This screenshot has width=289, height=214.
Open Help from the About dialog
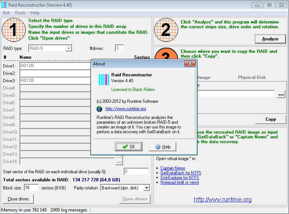pyautogui.click(x=162, y=146)
